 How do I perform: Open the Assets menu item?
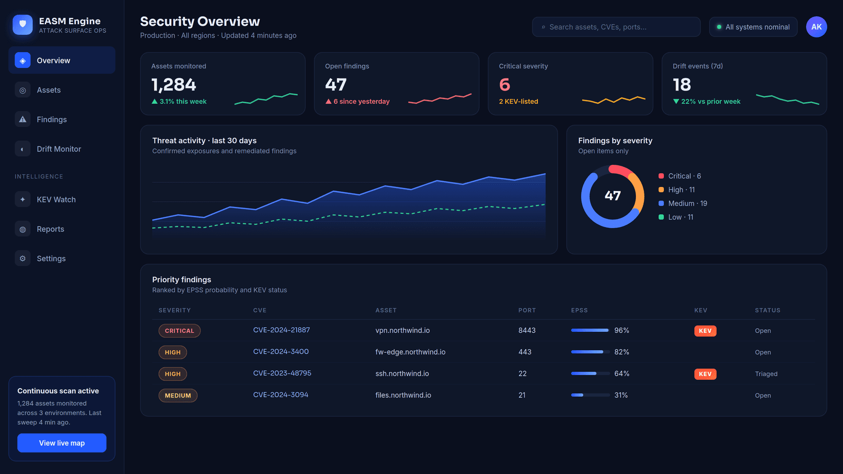[x=62, y=90]
